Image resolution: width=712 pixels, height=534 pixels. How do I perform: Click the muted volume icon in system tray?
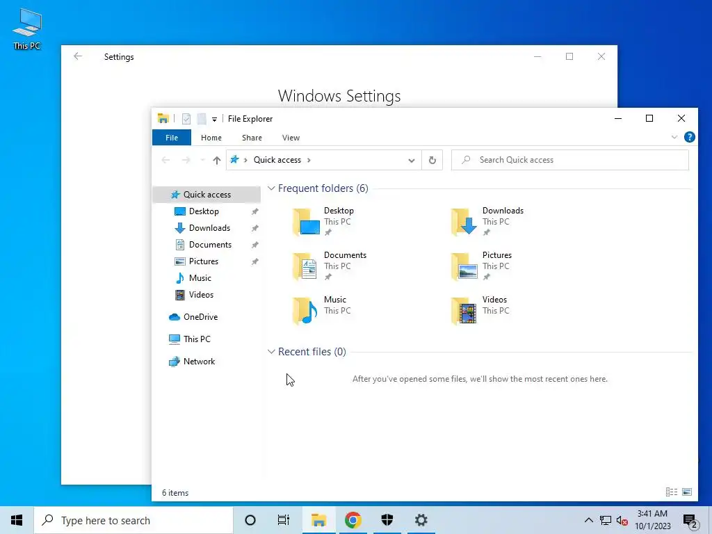622,520
